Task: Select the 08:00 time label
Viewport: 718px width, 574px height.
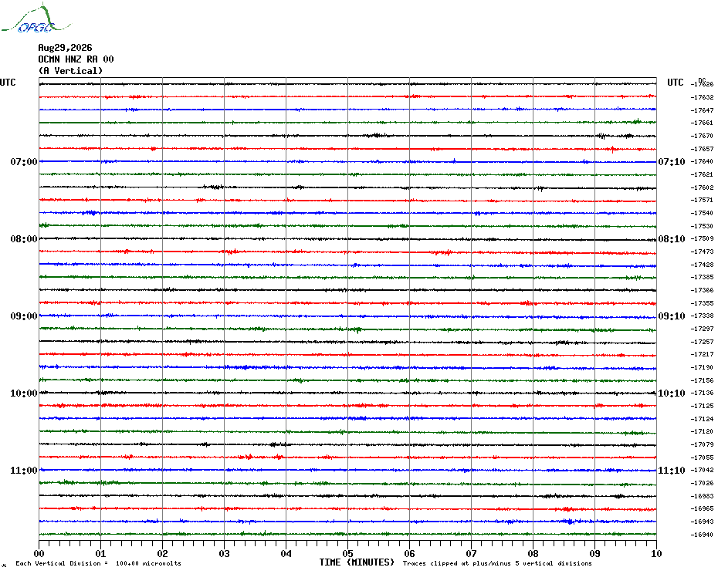Action: click(24, 239)
